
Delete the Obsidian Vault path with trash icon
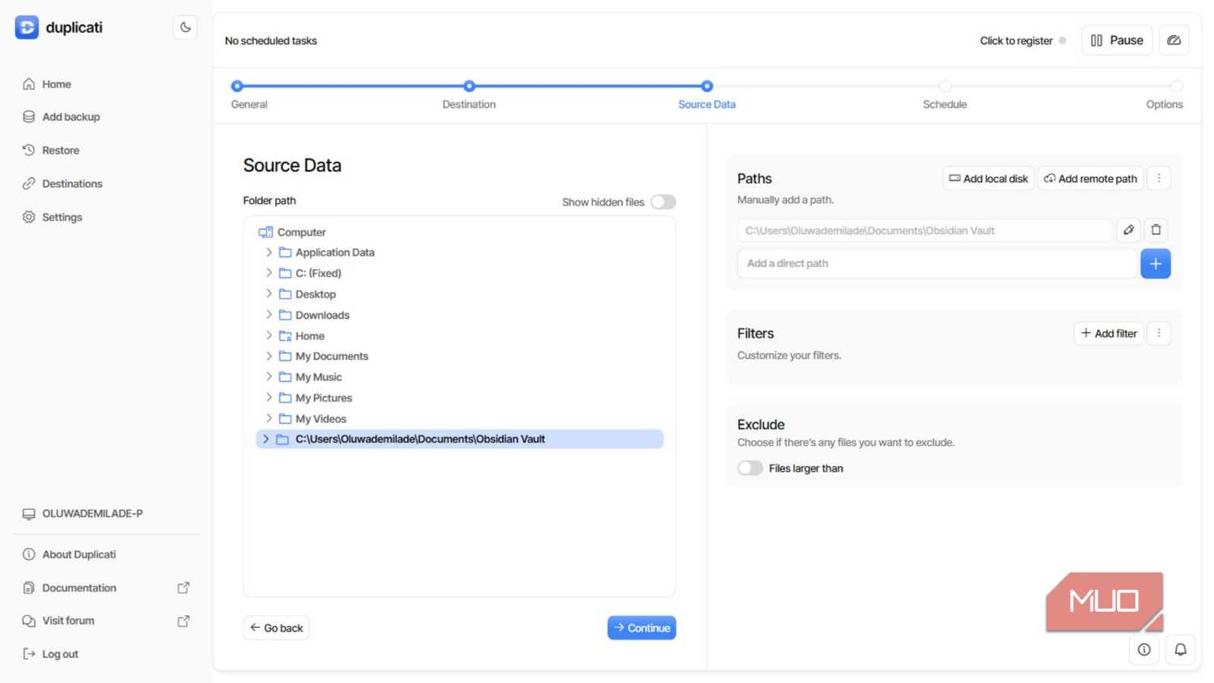click(1156, 230)
